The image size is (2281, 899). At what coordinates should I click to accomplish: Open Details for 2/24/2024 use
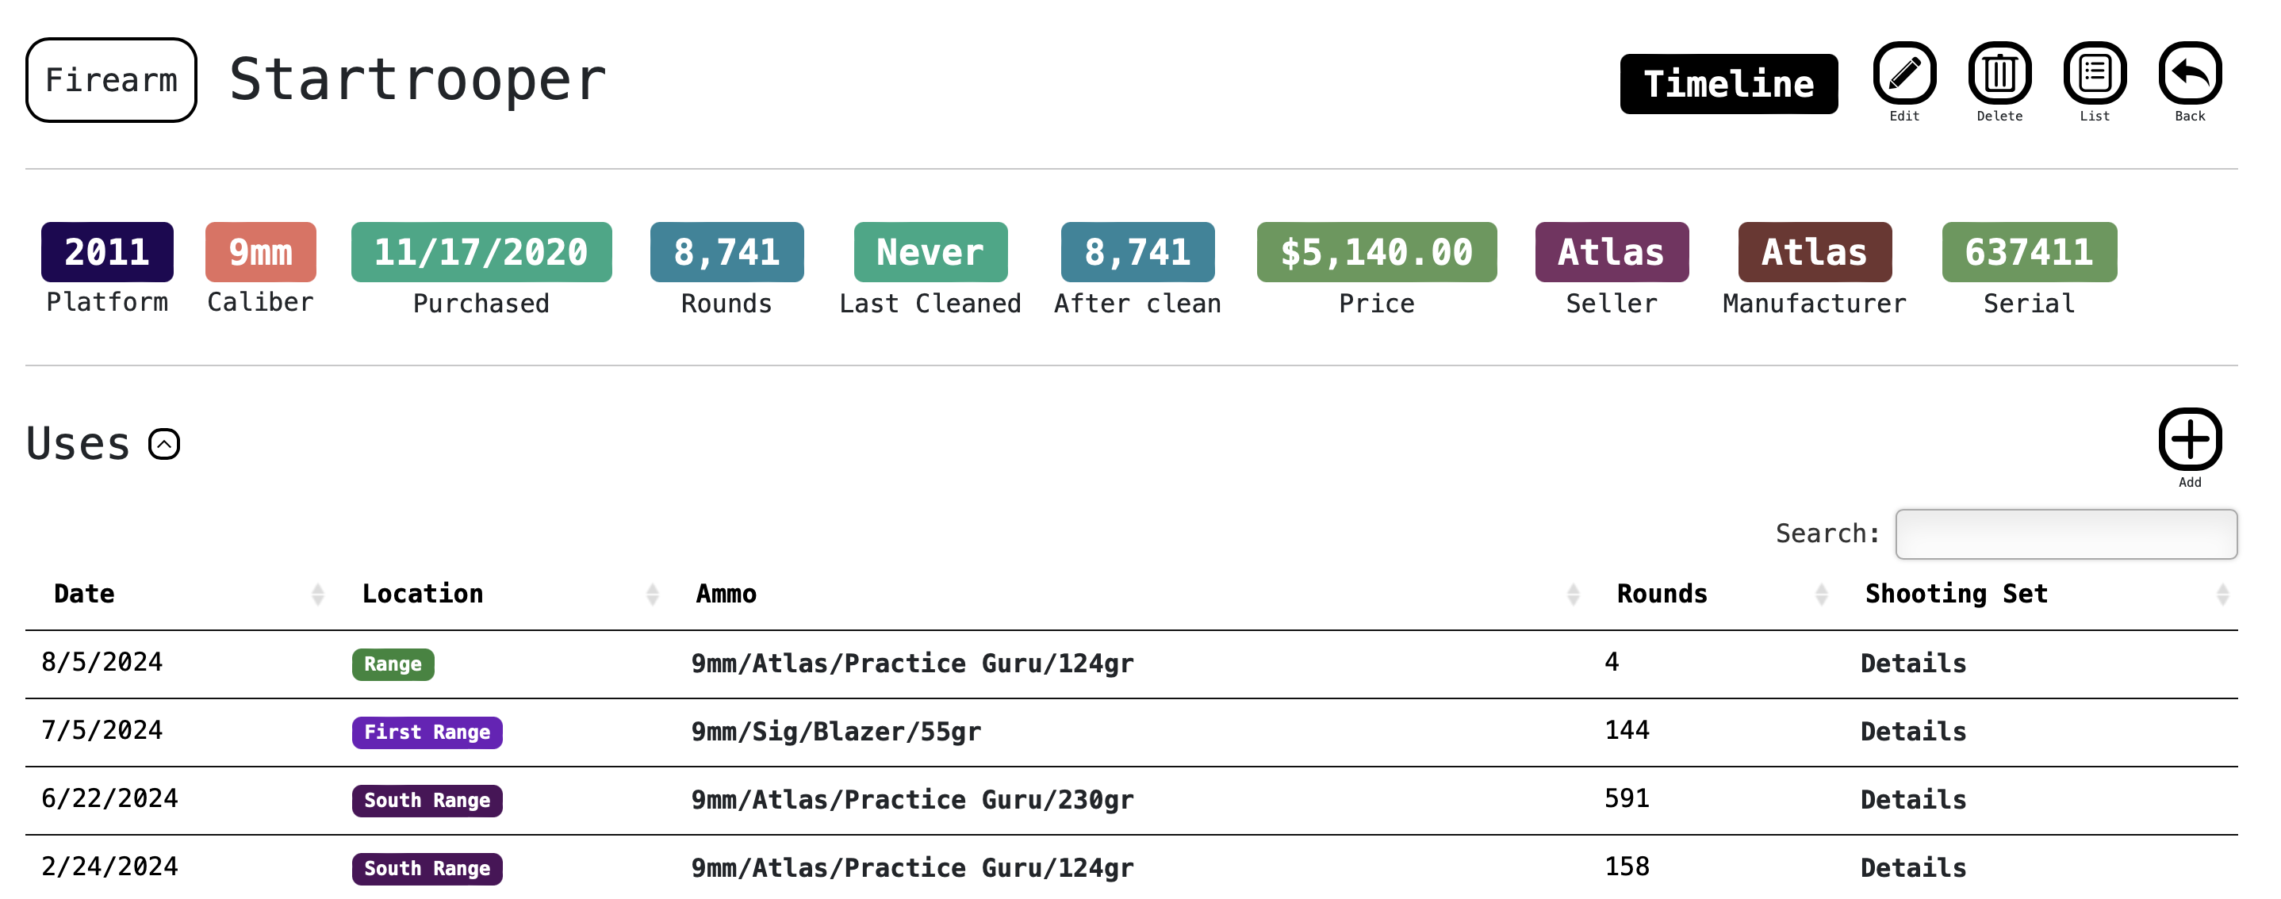pos(1913,868)
